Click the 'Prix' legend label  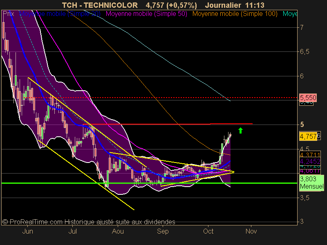click(8, 14)
